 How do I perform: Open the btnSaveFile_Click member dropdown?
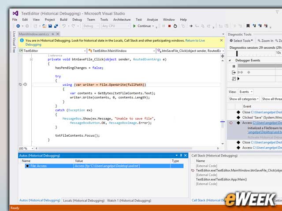[190, 51]
